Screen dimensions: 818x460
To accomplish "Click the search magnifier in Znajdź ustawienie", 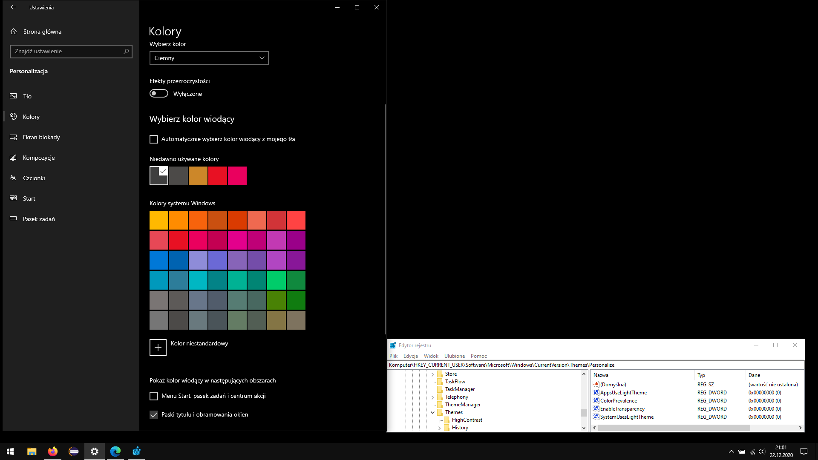I will (x=126, y=52).
